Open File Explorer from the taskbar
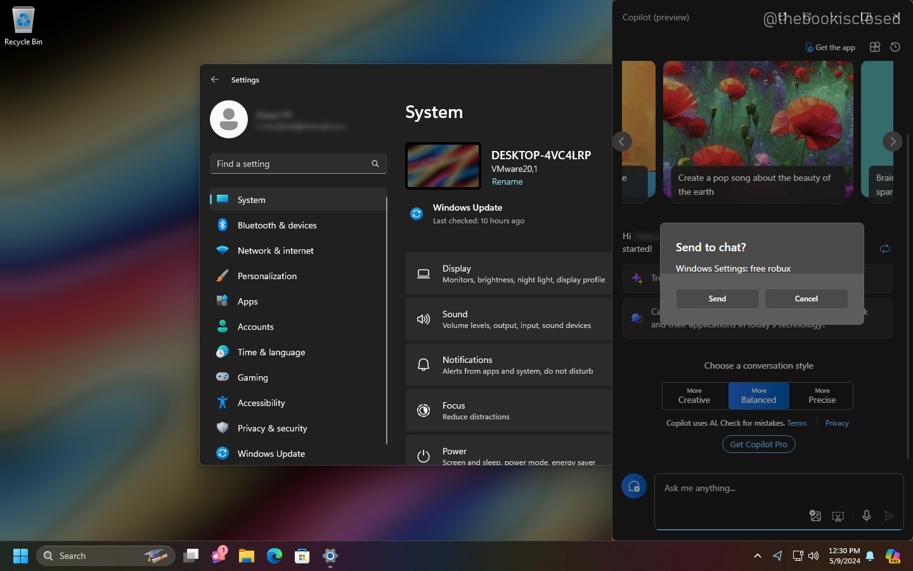 tap(247, 556)
